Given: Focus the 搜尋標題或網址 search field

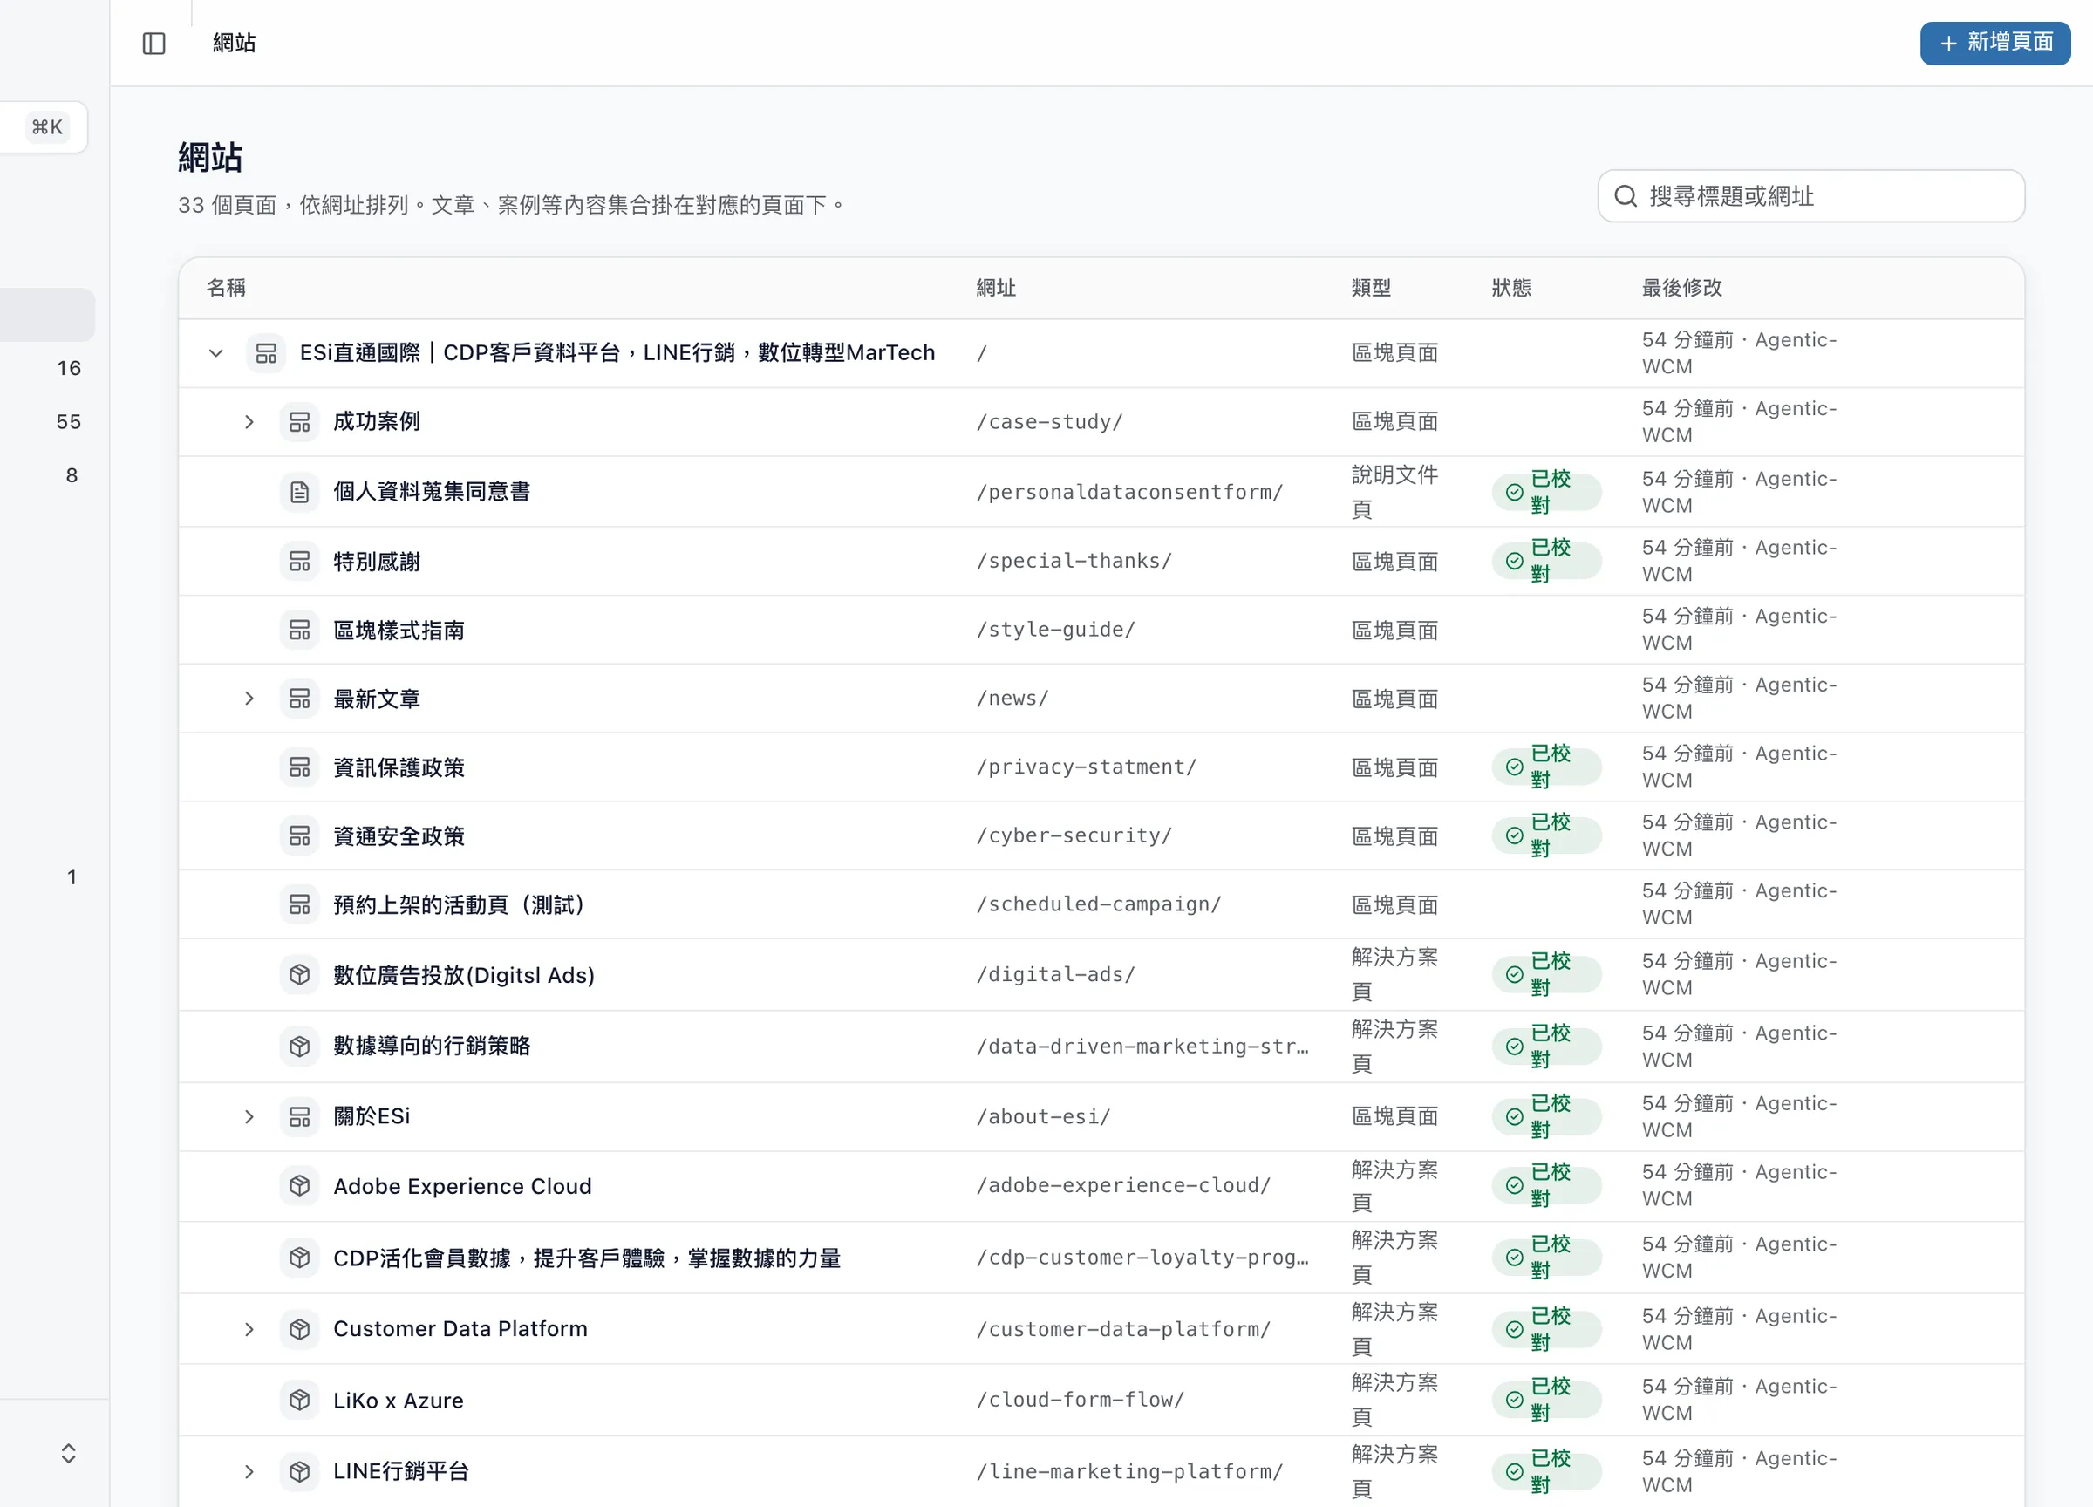Looking at the screenshot, I should coord(1810,195).
